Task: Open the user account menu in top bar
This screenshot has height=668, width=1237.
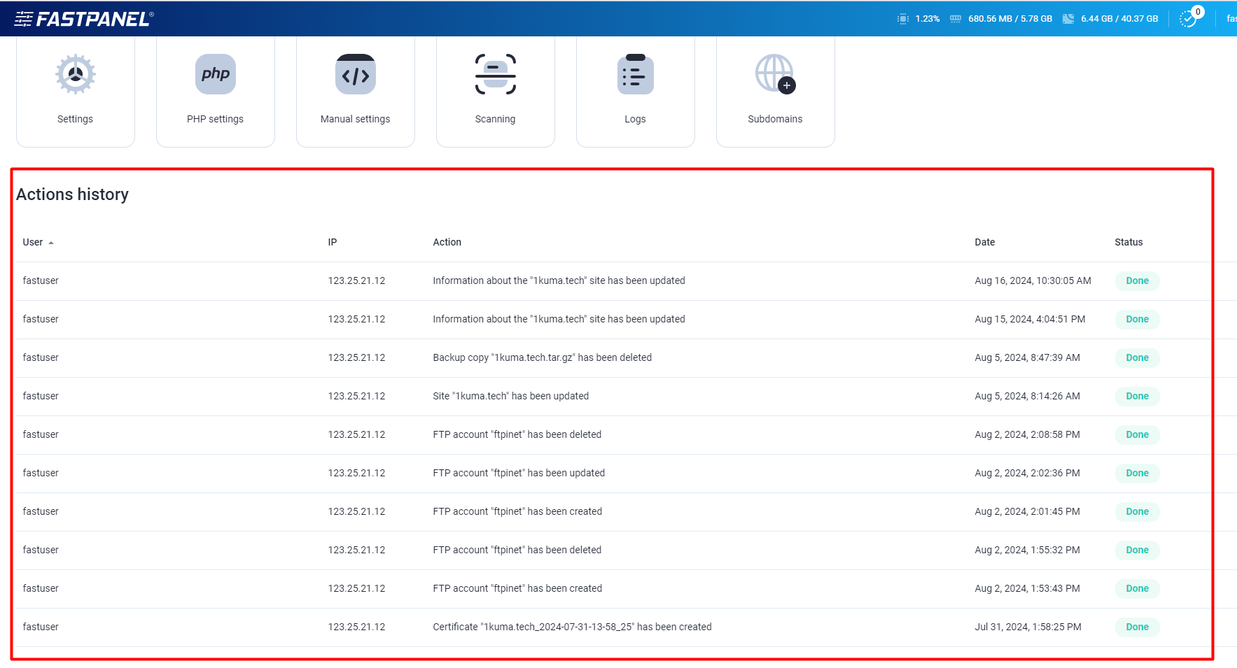Action: click(x=1231, y=18)
